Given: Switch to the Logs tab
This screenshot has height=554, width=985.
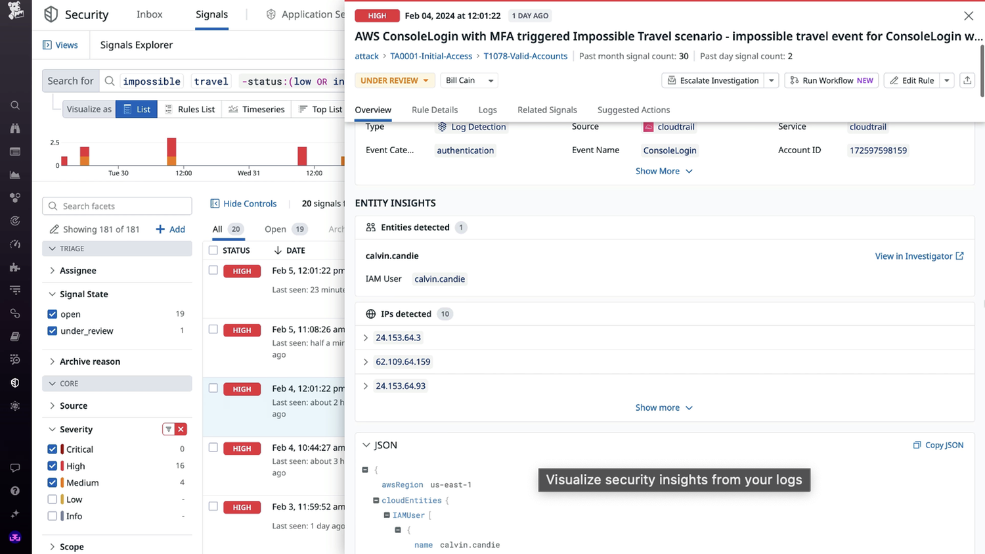Looking at the screenshot, I should pyautogui.click(x=487, y=110).
